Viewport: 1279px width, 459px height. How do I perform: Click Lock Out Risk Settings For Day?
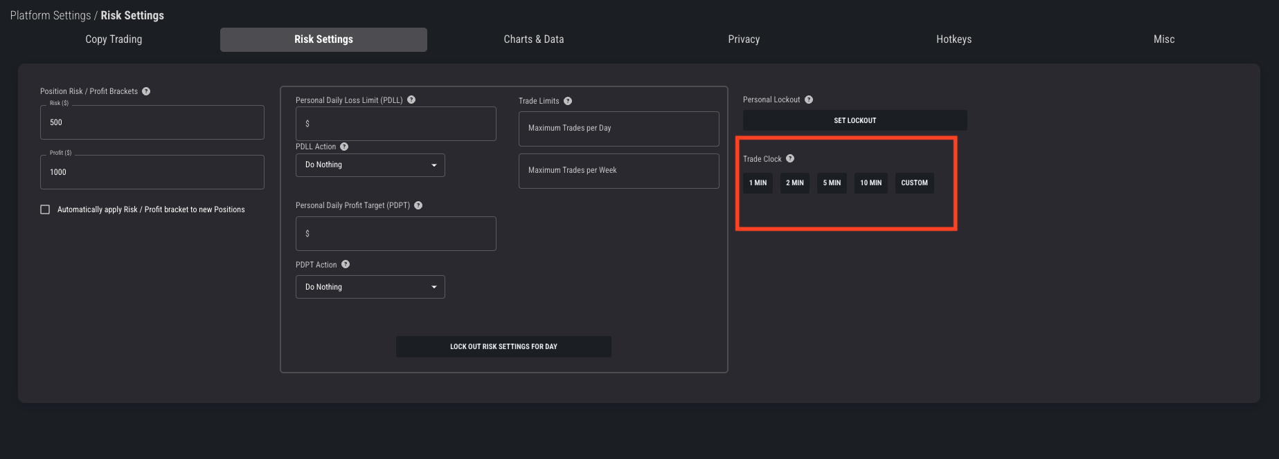pos(503,346)
